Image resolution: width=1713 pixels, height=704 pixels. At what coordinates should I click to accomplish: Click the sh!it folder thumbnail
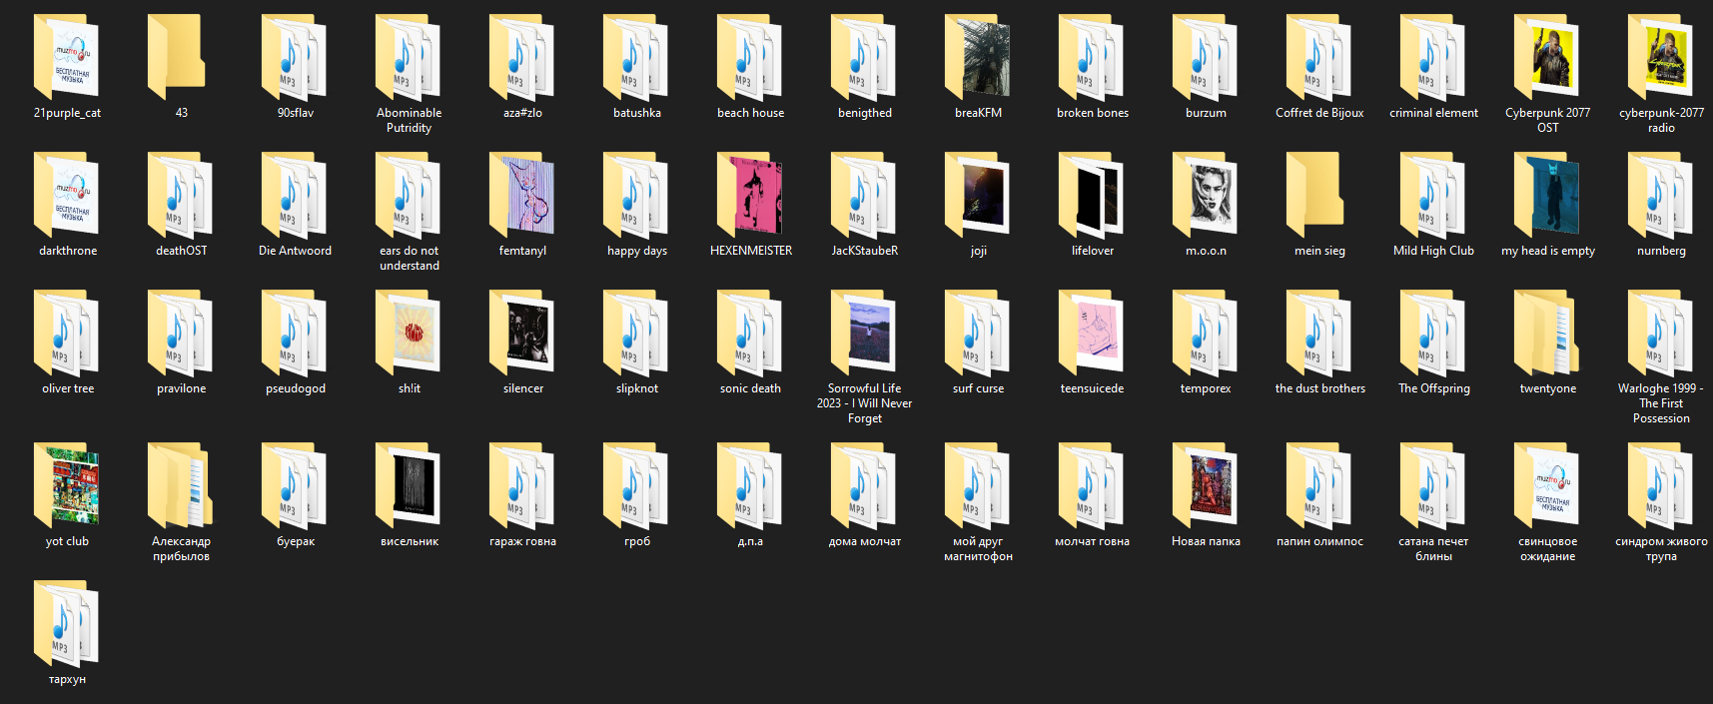click(x=409, y=332)
